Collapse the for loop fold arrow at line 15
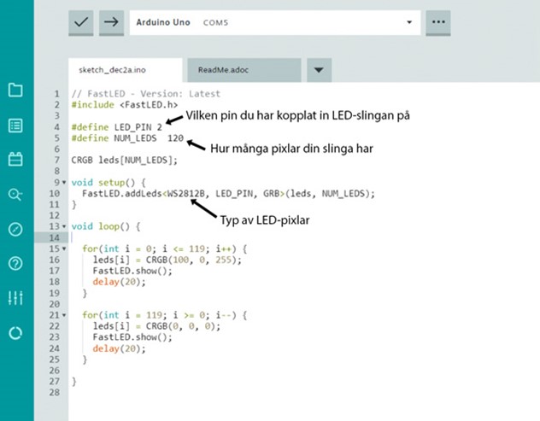The height and width of the screenshot is (421, 540). [x=64, y=249]
